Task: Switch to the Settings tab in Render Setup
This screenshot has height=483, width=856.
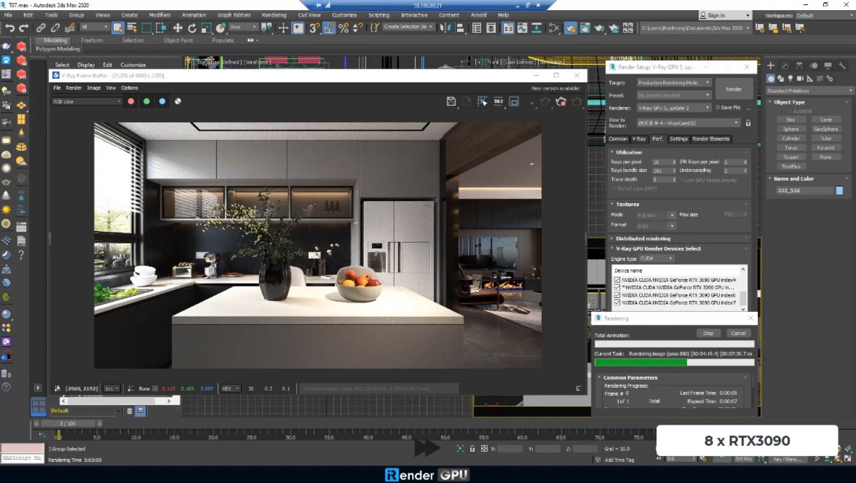Action: coord(678,139)
